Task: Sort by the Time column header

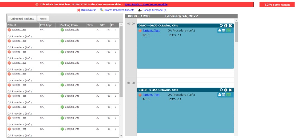Action: [x=93, y=25]
